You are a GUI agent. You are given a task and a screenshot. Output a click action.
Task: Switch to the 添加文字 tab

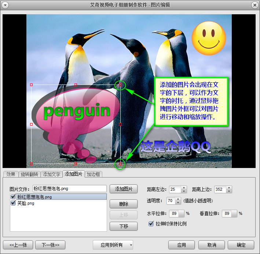51,174
